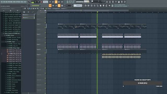Toggle auto-scrolling arrow icon

(x=53, y=5)
